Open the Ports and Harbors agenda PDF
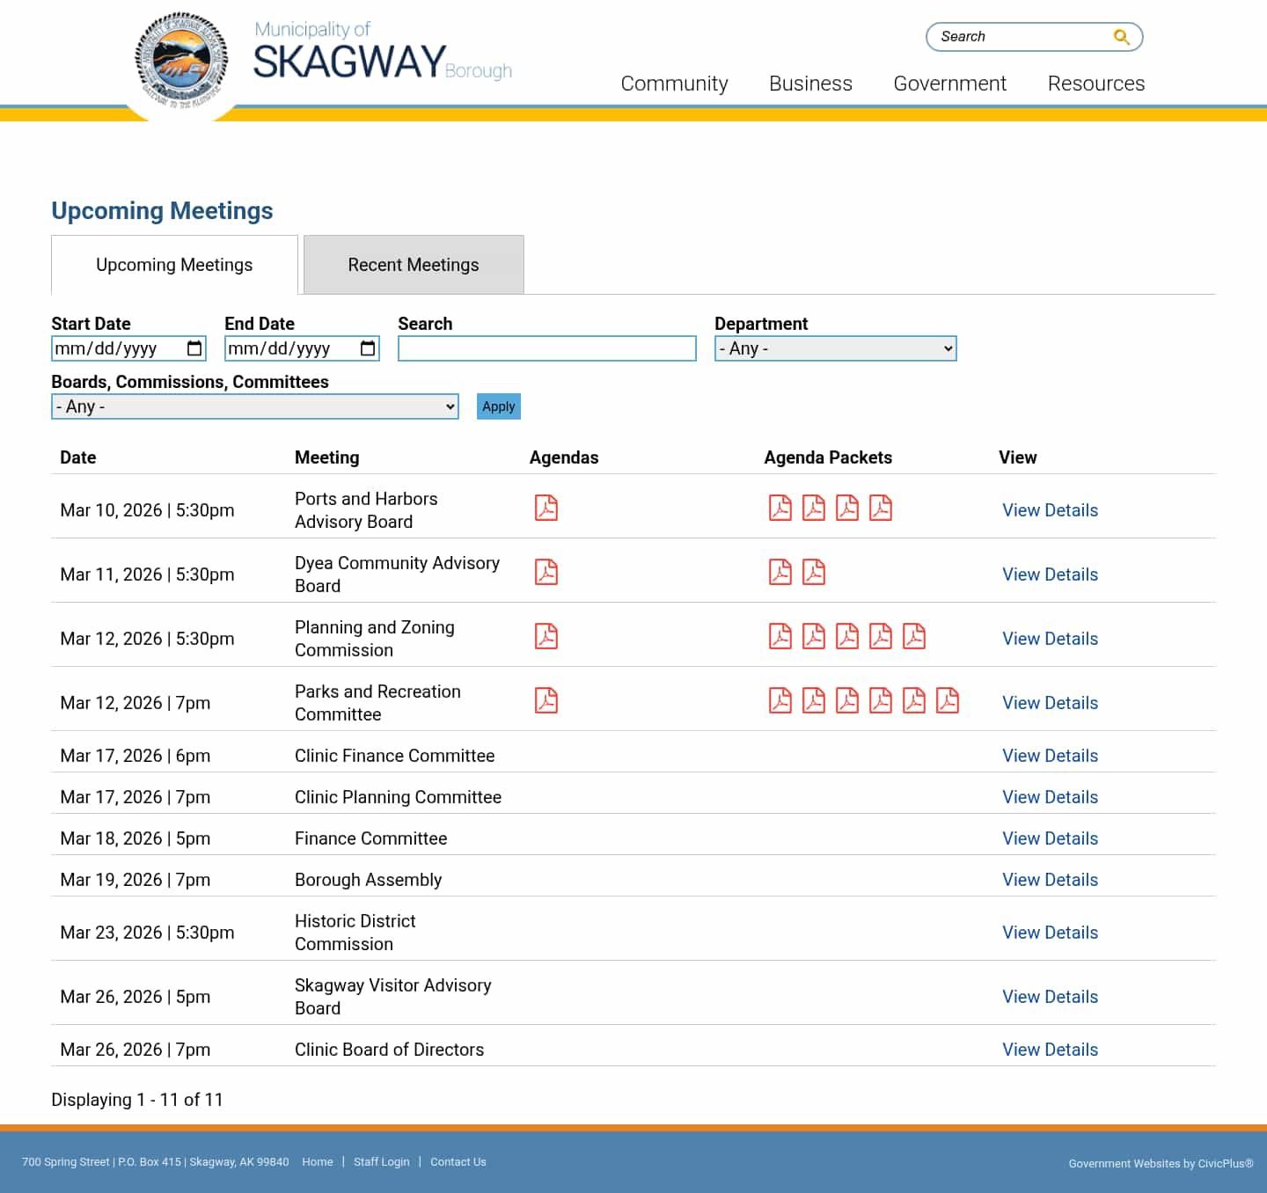Image resolution: width=1267 pixels, height=1193 pixels. pos(546,509)
